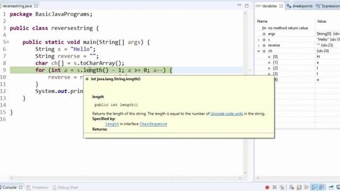Click the s variable icon
Screen dimensions: 340x191
tap(264, 40)
